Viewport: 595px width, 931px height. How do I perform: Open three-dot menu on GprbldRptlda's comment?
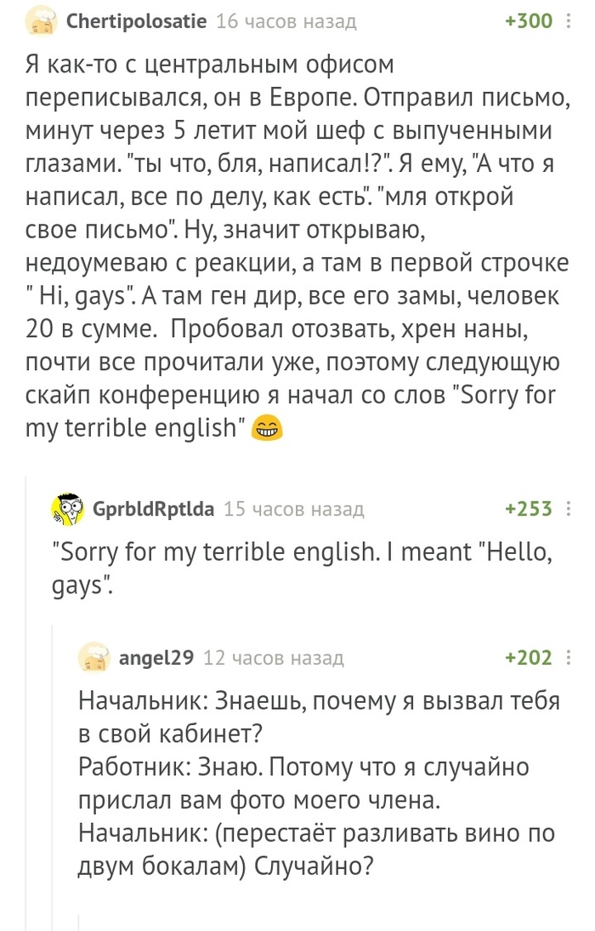click(x=569, y=510)
